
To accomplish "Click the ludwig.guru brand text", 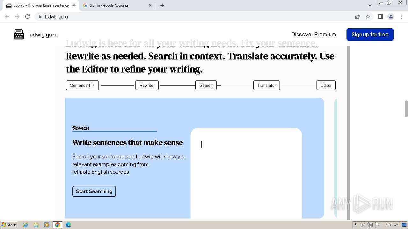I will (x=43, y=35).
